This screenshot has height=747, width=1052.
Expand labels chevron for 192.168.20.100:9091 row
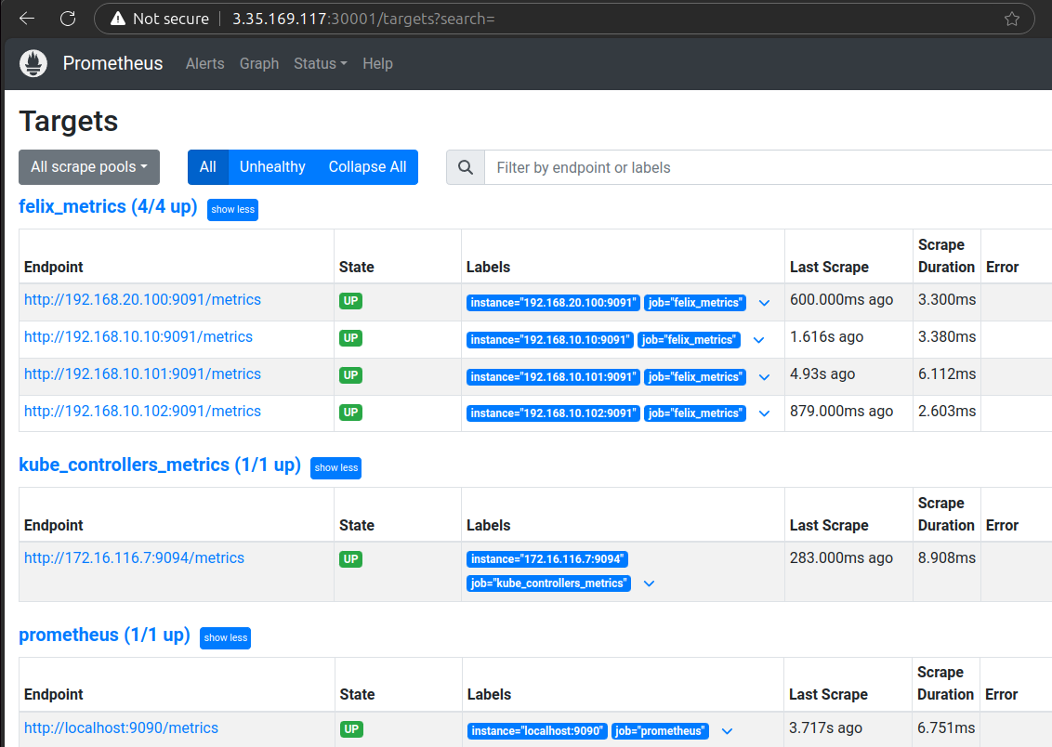coord(764,303)
